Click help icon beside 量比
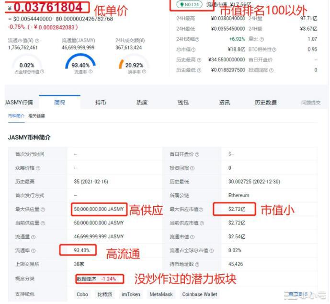Image resolution: width=330 pixels, height=304 pixels. click(262, 39)
